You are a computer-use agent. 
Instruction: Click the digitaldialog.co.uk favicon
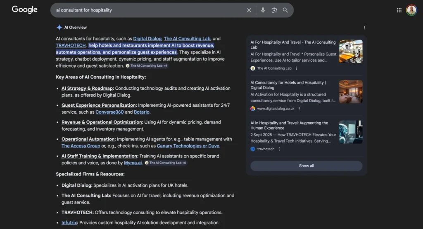[x=253, y=109]
